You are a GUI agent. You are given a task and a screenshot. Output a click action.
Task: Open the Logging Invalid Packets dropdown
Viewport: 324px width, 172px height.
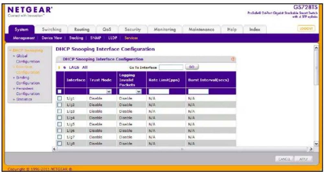pyautogui.click(x=130, y=91)
